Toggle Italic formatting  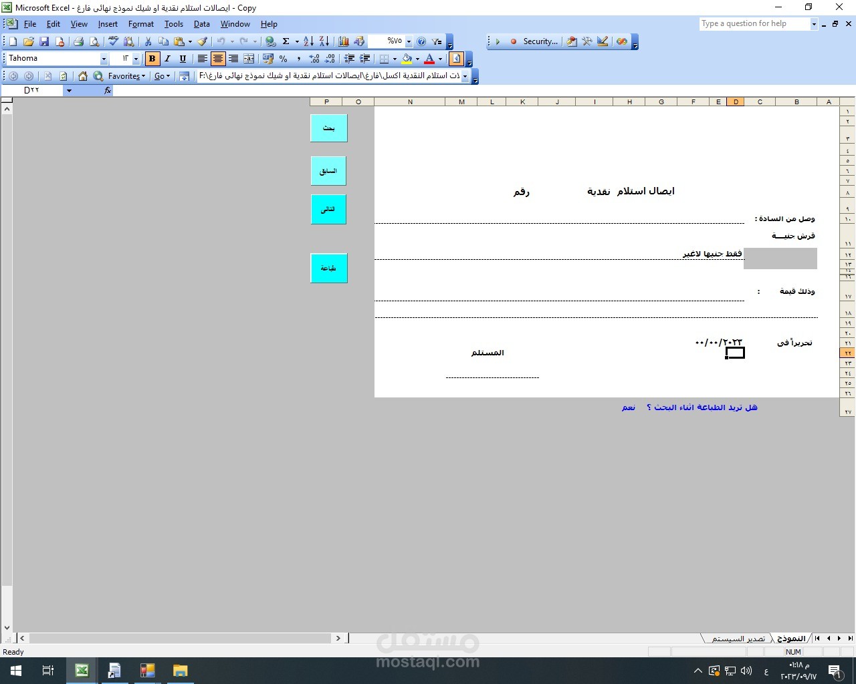pos(167,59)
